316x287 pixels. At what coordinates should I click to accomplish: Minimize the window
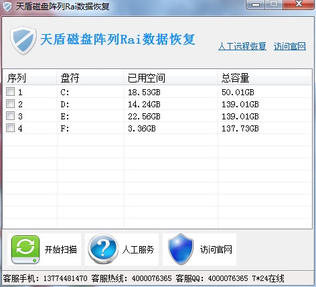click(x=256, y=4)
